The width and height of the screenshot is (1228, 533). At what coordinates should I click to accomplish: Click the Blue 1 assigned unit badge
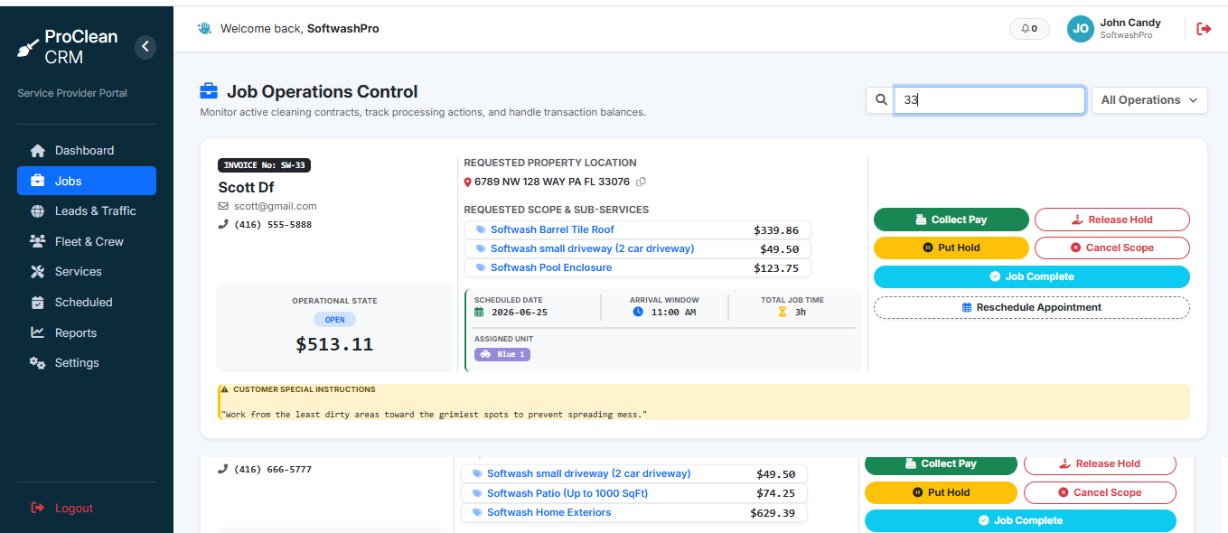[x=502, y=354]
